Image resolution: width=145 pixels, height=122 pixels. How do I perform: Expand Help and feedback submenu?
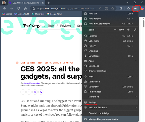click(x=110, y=108)
